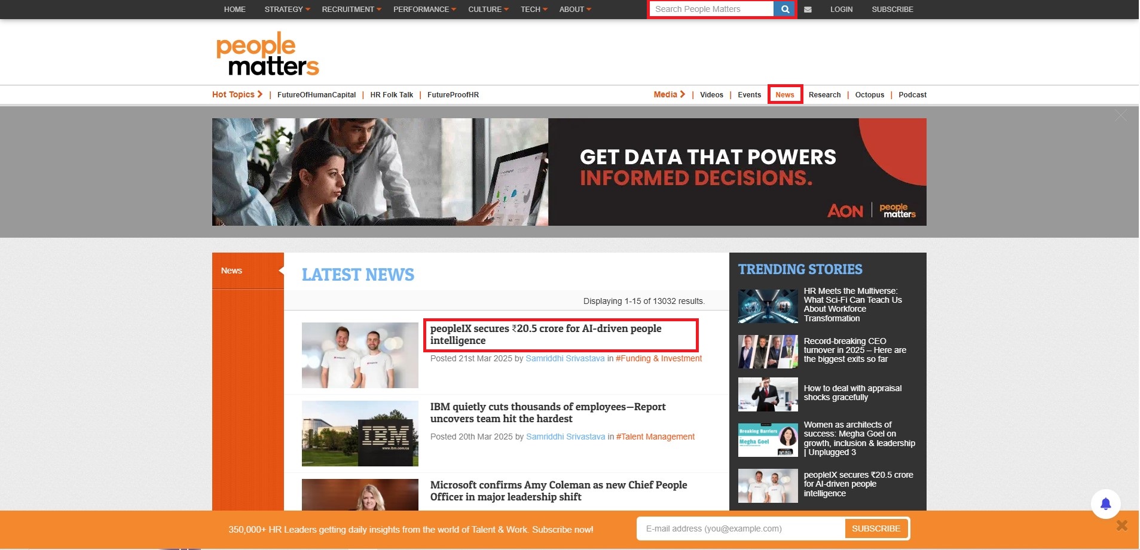Open the Tech dropdown menu

tap(533, 10)
